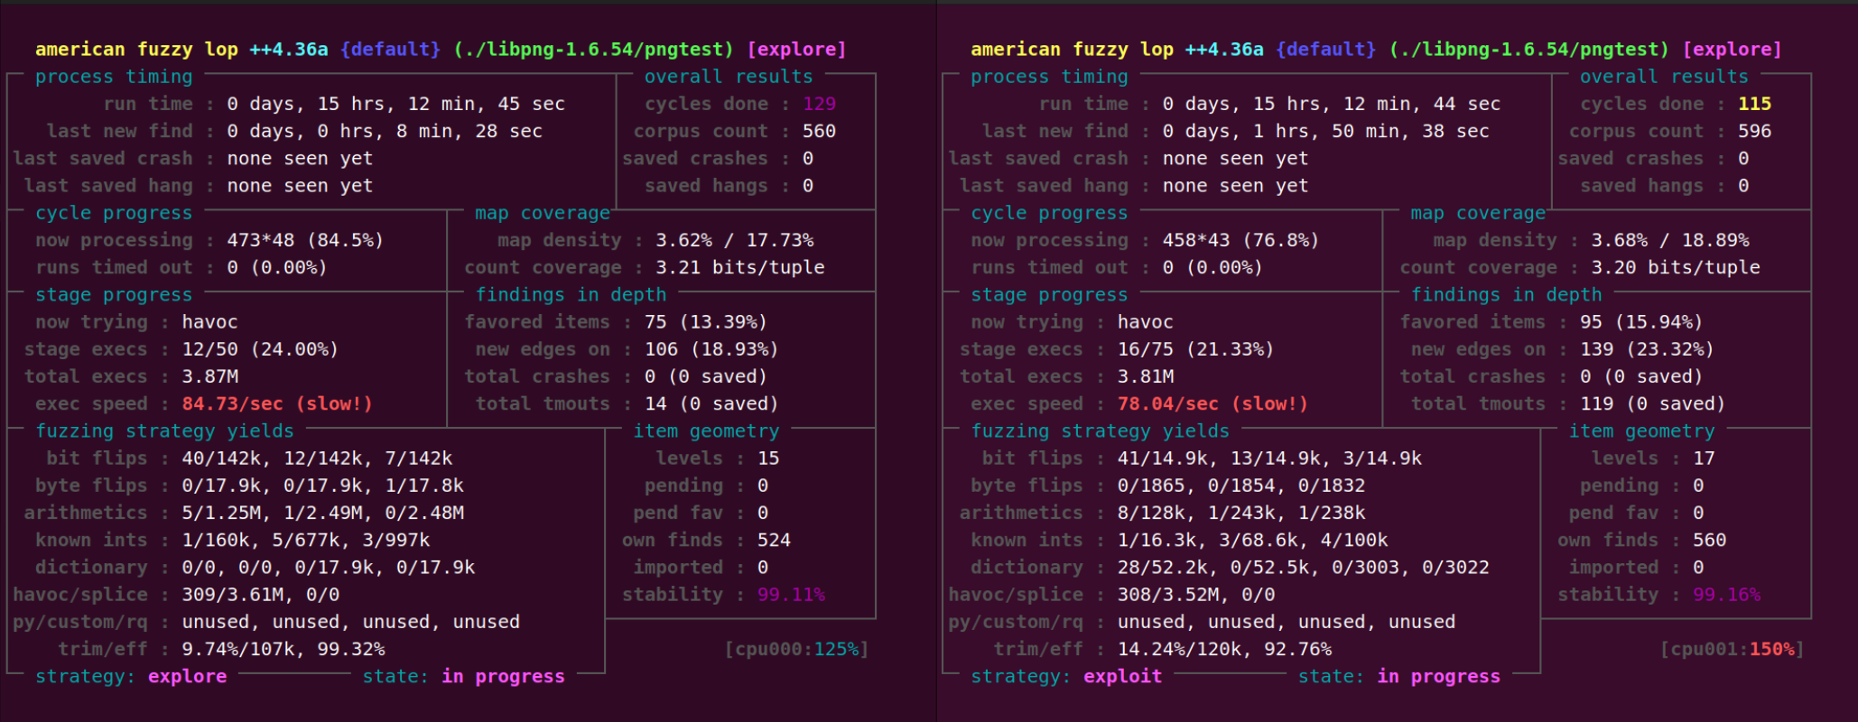The width and height of the screenshot is (1858, 722).
Task: Click havoc/splice value "309/3.61M, 0/0"
Action: 261,595
